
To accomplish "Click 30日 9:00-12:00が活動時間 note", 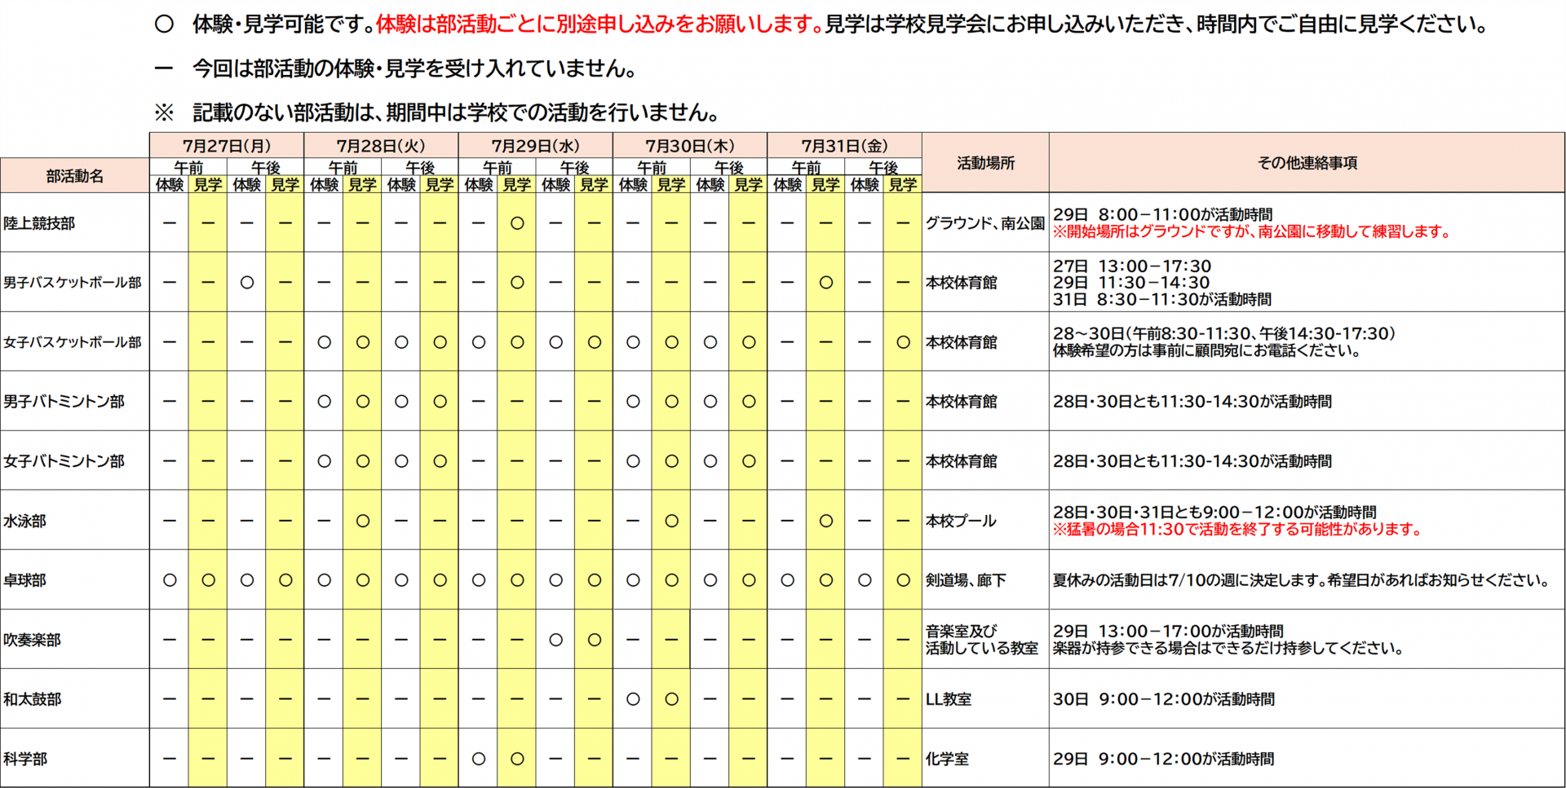I will tap(1164, 699).
